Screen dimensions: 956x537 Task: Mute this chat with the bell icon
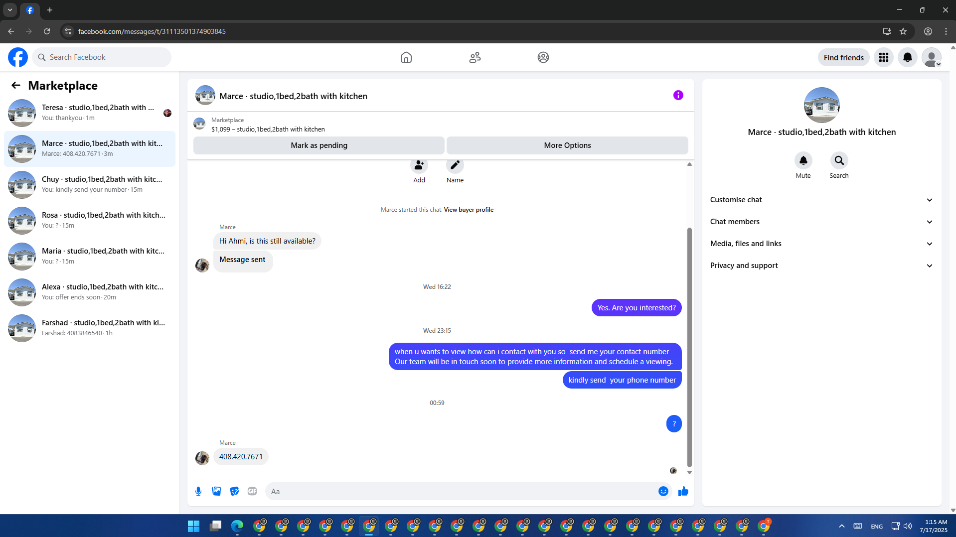coord(803,160)
